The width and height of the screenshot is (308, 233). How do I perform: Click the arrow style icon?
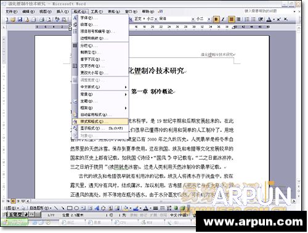(169, 208)
